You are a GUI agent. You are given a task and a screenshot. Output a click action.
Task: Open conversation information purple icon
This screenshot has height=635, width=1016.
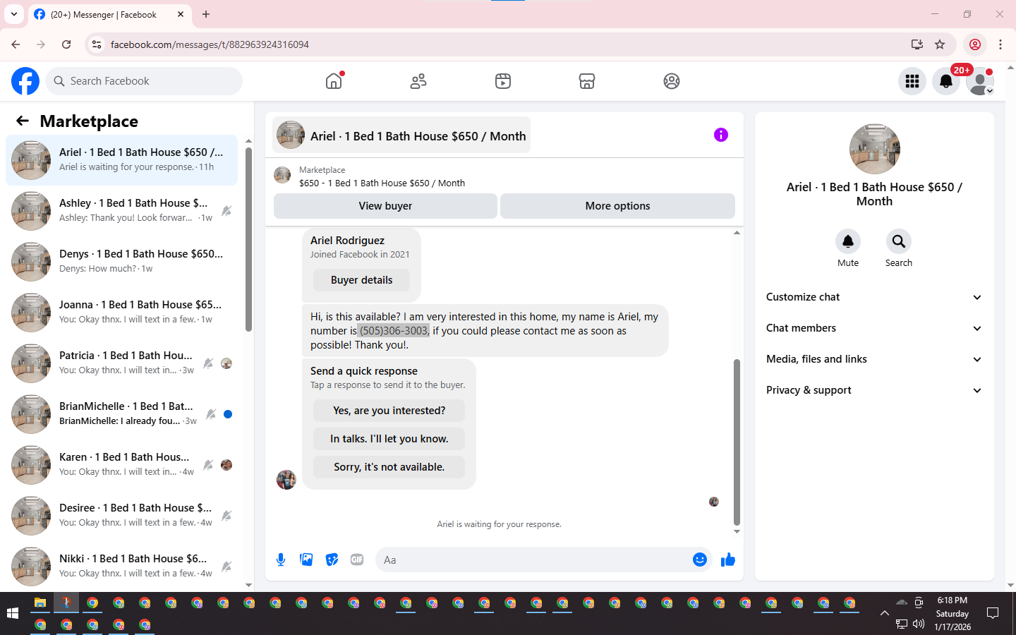pyautogui.click(x=720, y=135)
